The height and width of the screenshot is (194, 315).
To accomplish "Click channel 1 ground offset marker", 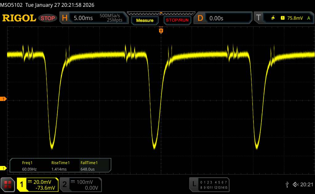I will (4, 168).
